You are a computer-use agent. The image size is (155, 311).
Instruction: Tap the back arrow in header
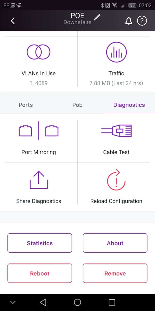tap(13, 21)
